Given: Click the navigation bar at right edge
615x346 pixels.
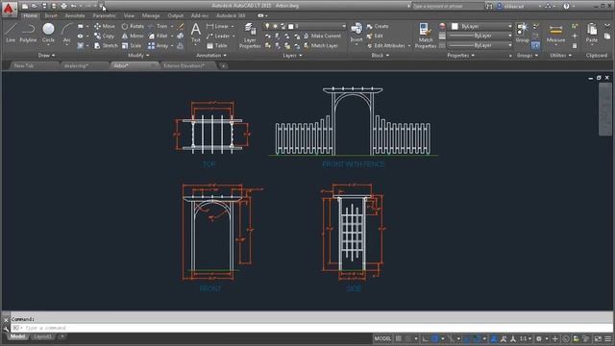Looking at the screenshot, I should (x=605, y=109).
